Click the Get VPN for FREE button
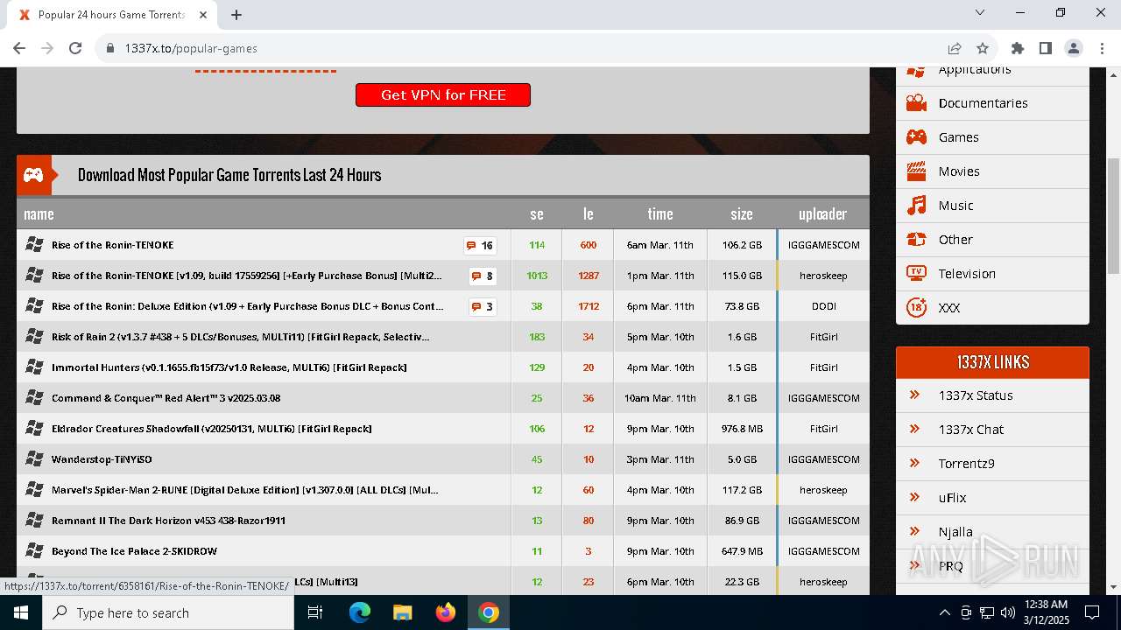 point(443,94)
